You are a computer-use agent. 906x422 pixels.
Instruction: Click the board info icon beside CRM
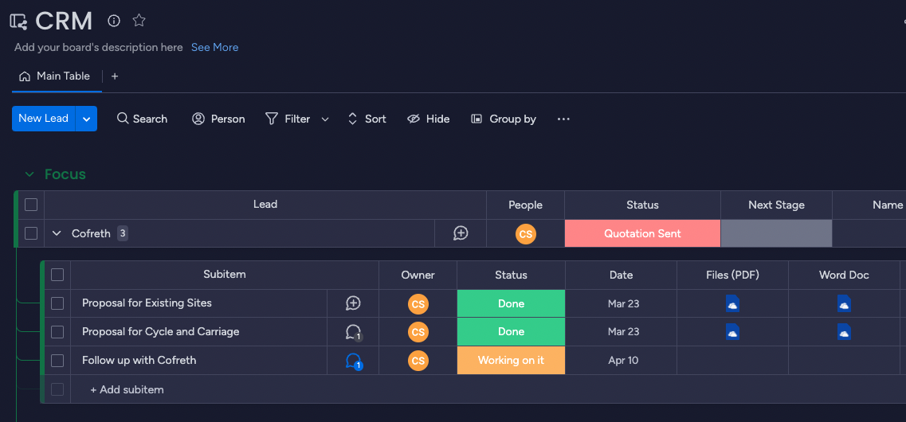pyautogui.click(x=114, y=21)
